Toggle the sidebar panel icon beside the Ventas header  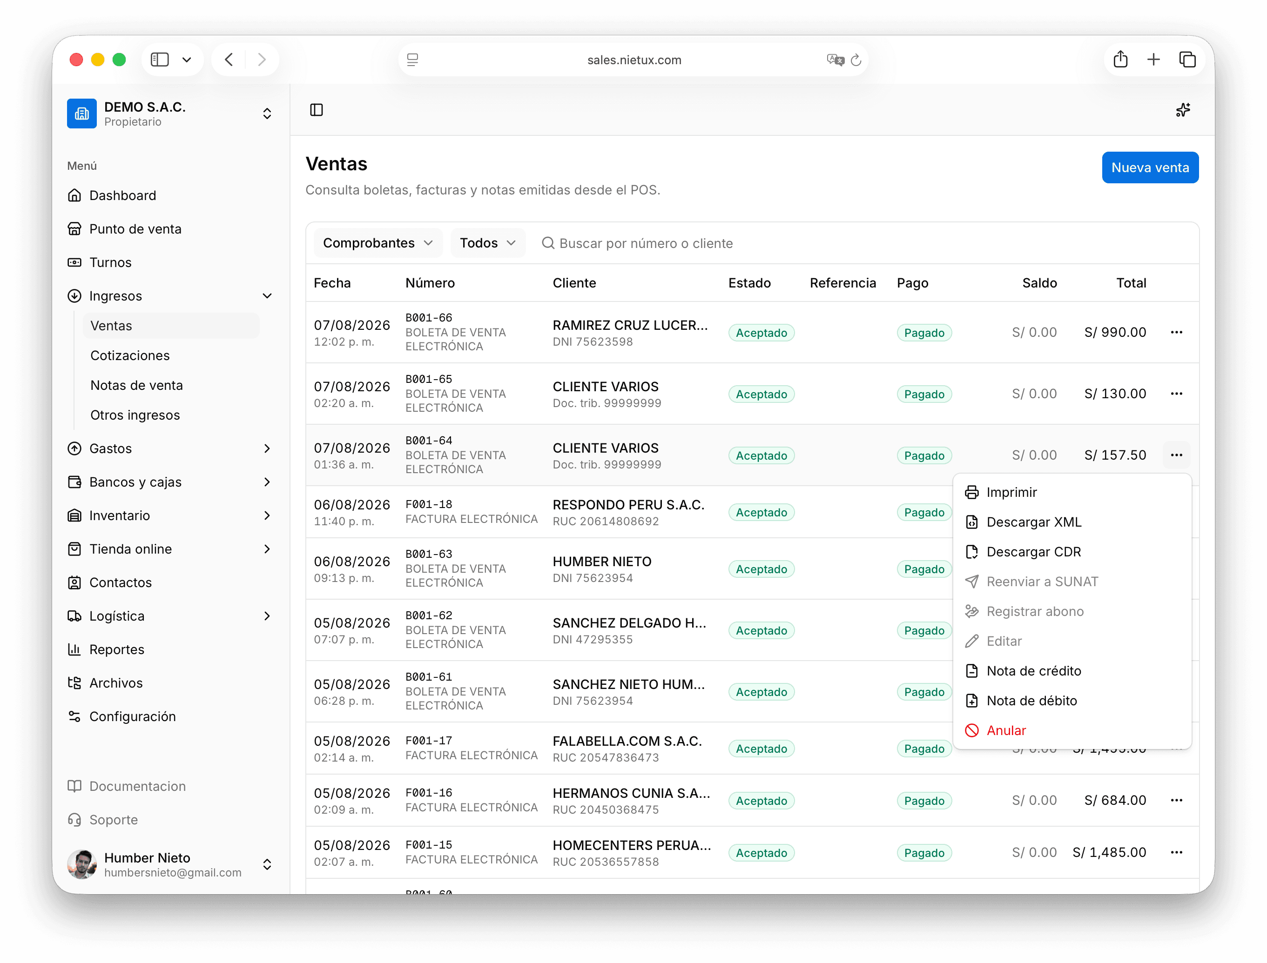pyautogui.click(x=317, y=109)
